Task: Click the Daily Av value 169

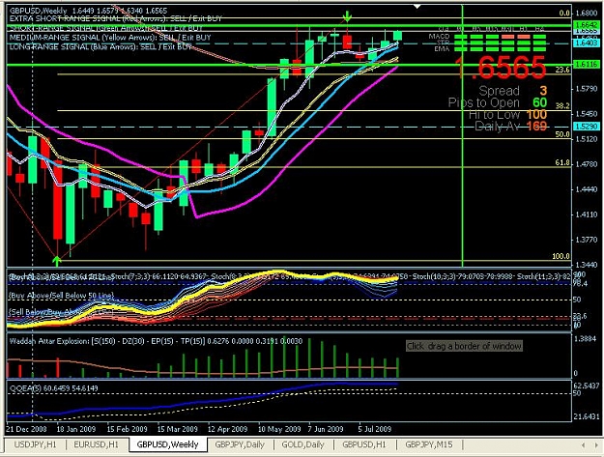Action: [x=536, y=126]
